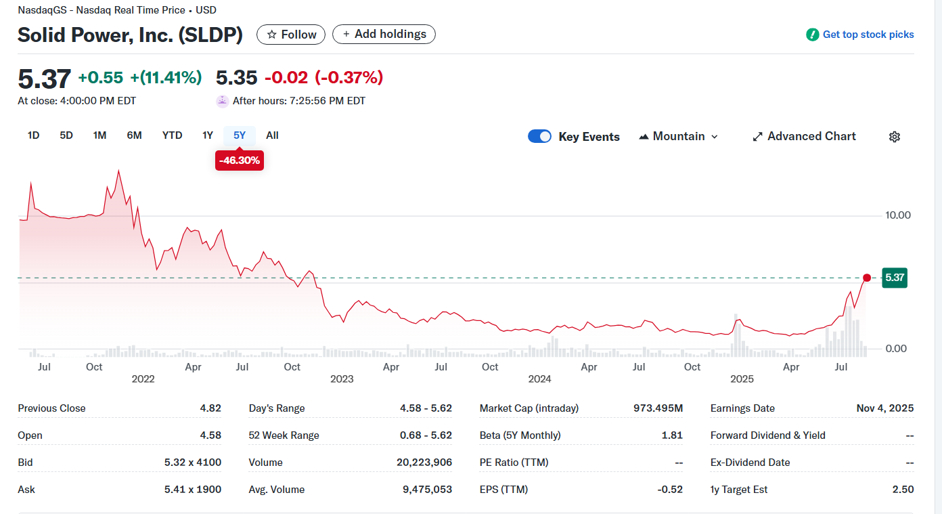Click Beta (5Y Monthly) value 1.81
Image resolution: width=942 pixels, height=514 pixels.
click(672, 435)
